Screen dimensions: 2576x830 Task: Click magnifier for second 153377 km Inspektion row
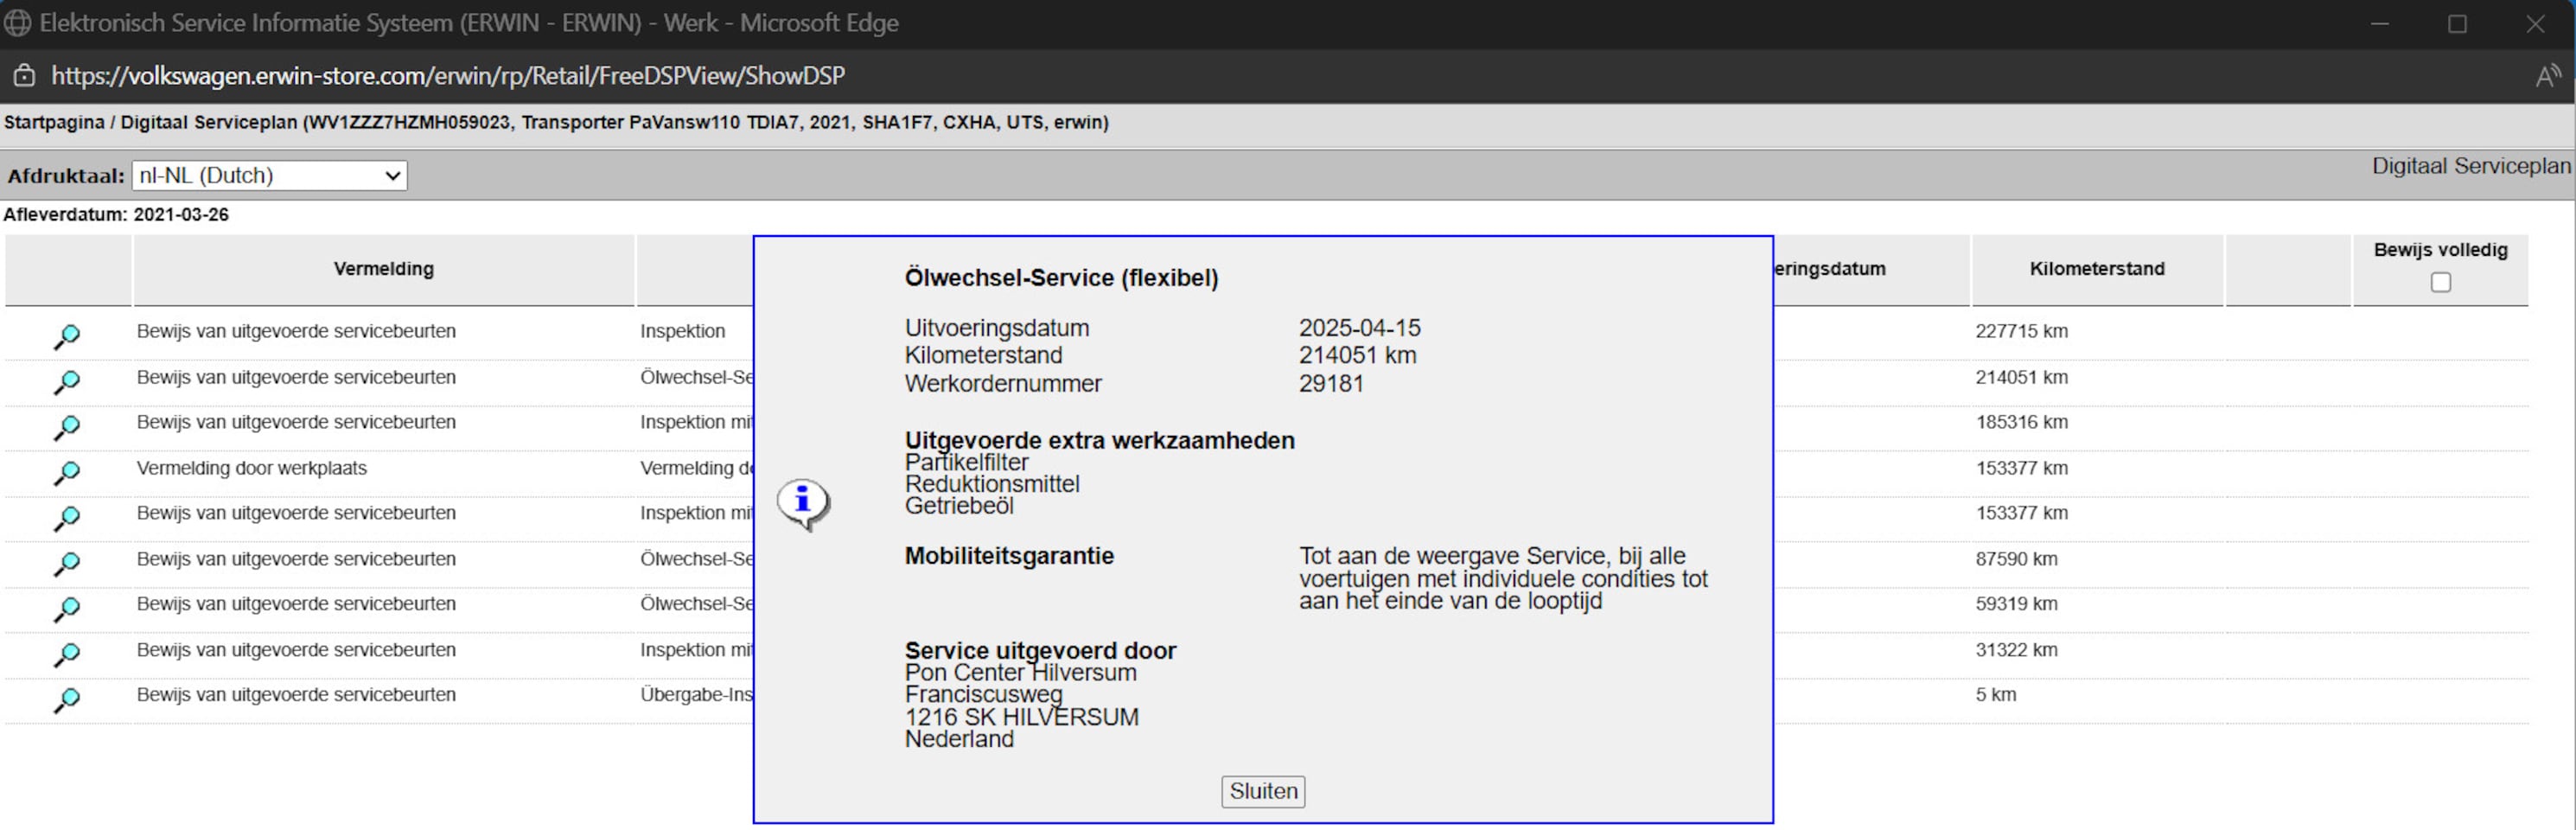67,518
